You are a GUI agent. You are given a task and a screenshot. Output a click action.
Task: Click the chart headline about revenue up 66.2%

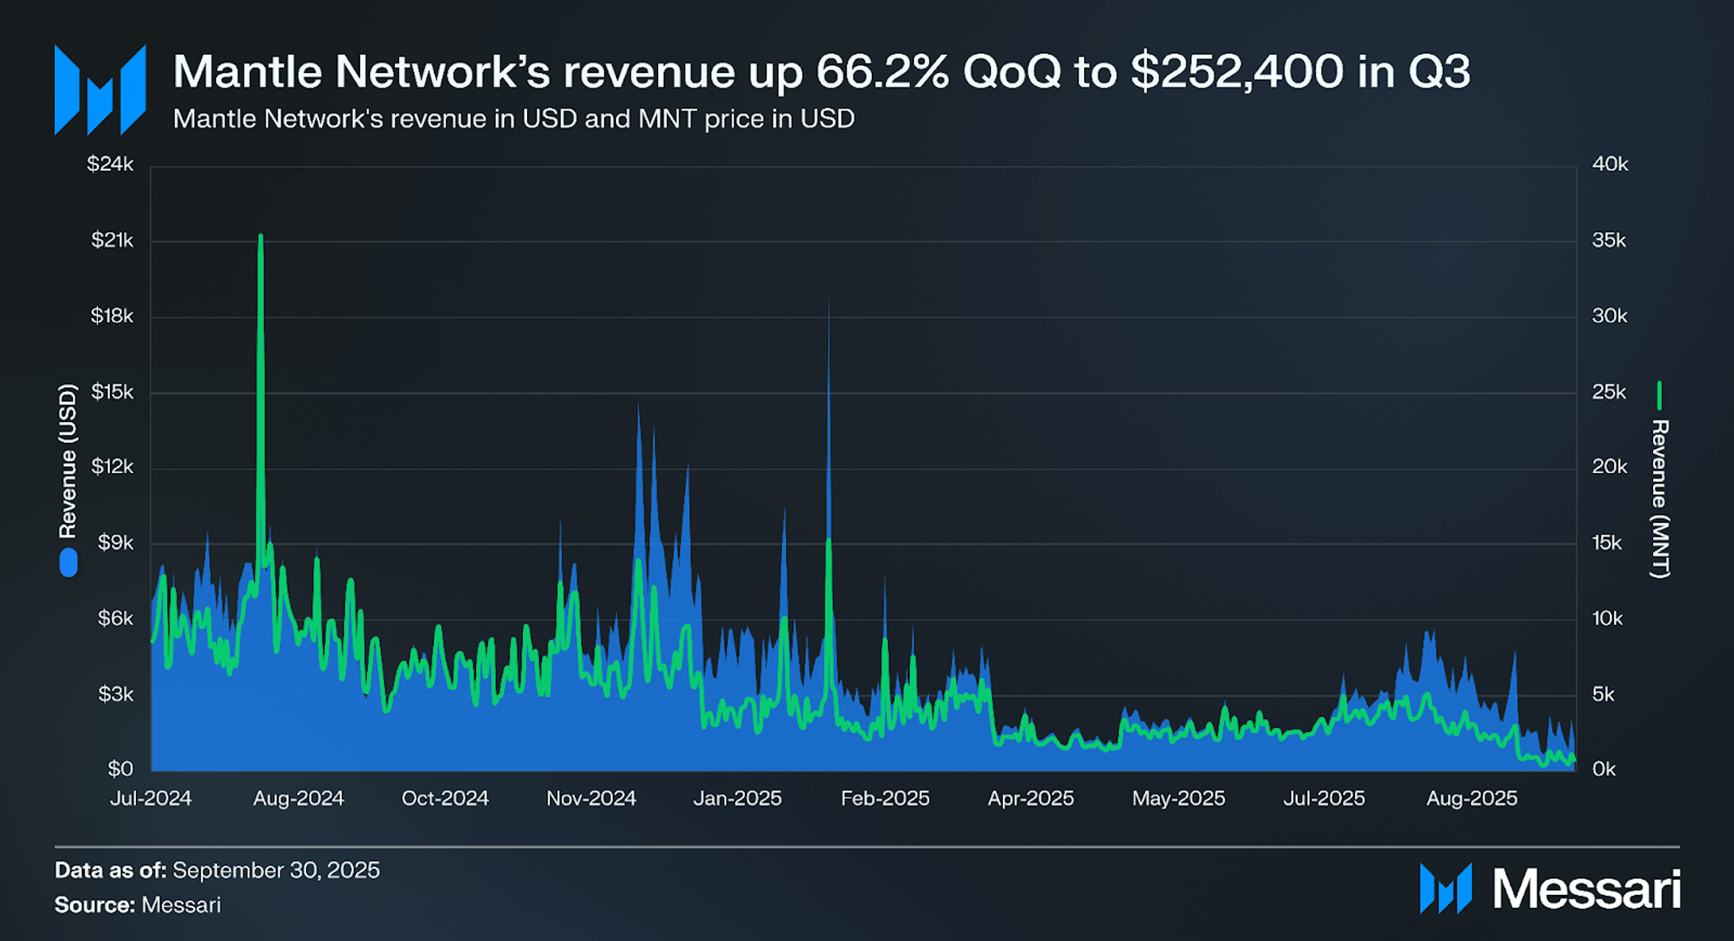coord(821,72)
